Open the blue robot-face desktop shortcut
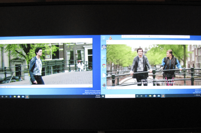 tap(104, 48)
